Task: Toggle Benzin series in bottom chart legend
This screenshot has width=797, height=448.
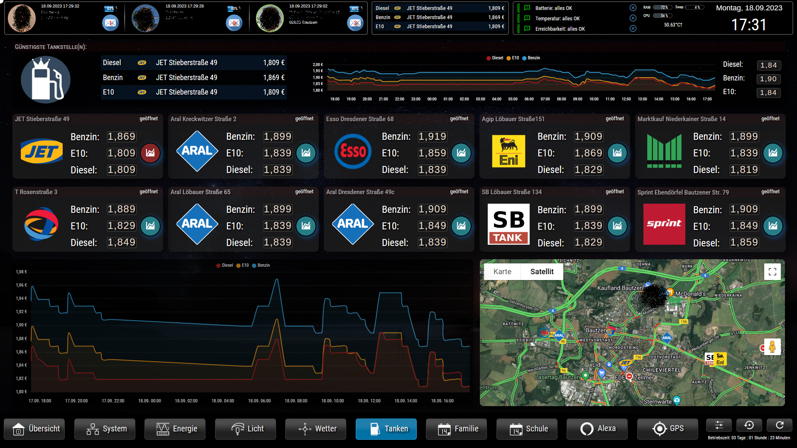Action: pos(261,265)
